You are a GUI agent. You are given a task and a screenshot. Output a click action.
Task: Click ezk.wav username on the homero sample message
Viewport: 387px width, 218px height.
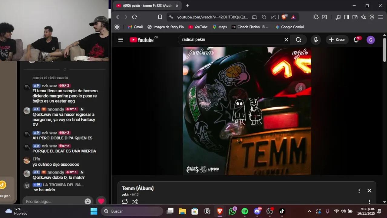click(49, 86)
